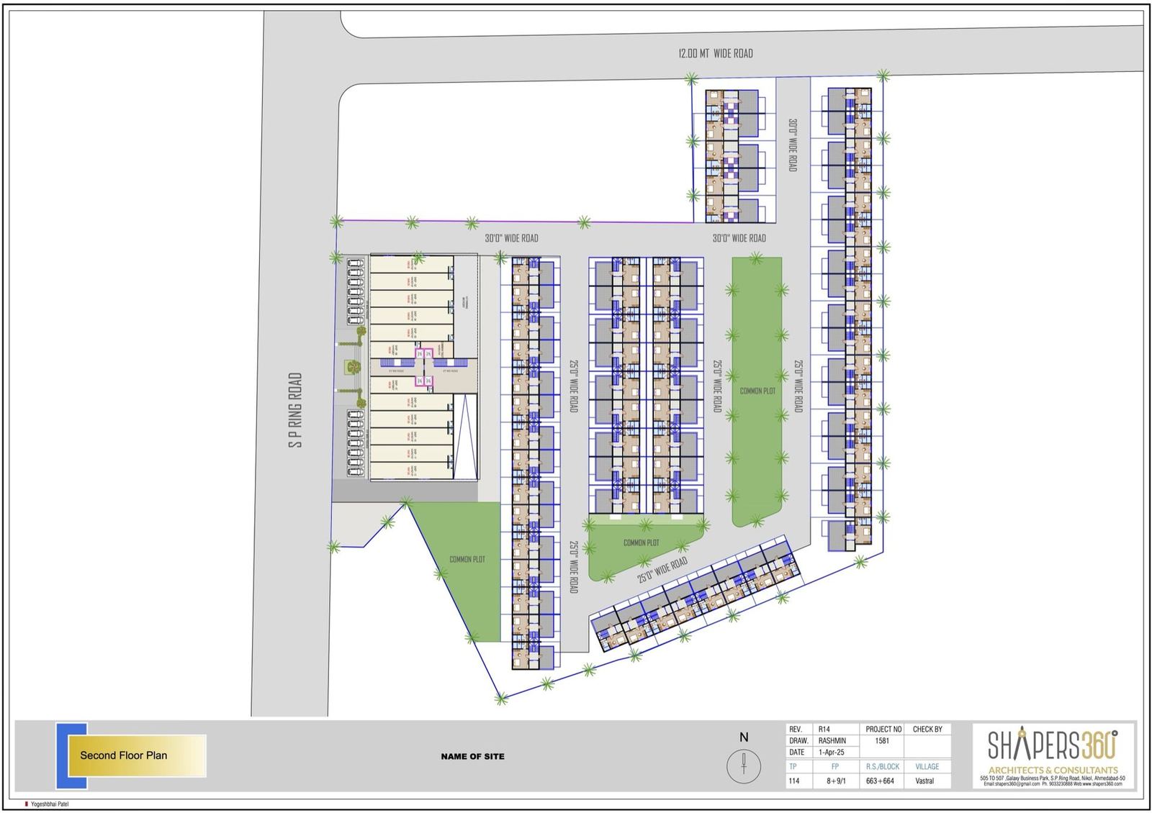Screen dimensions: 1152x813
Task: Click the TP value '114'
Action: click(793, 781)
